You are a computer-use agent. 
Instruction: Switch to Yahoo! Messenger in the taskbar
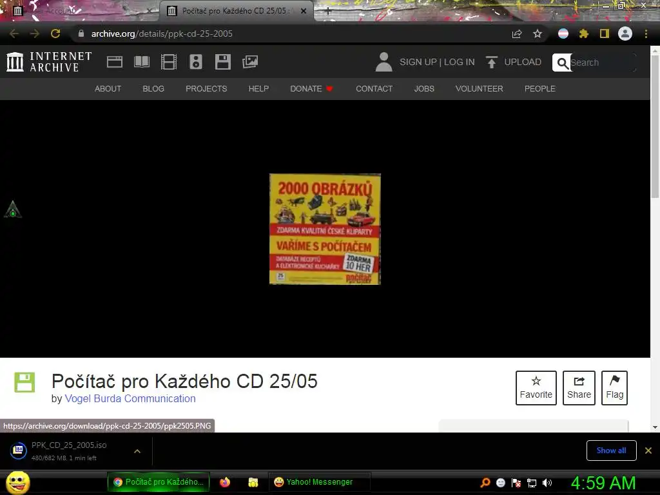click(318, 482)
